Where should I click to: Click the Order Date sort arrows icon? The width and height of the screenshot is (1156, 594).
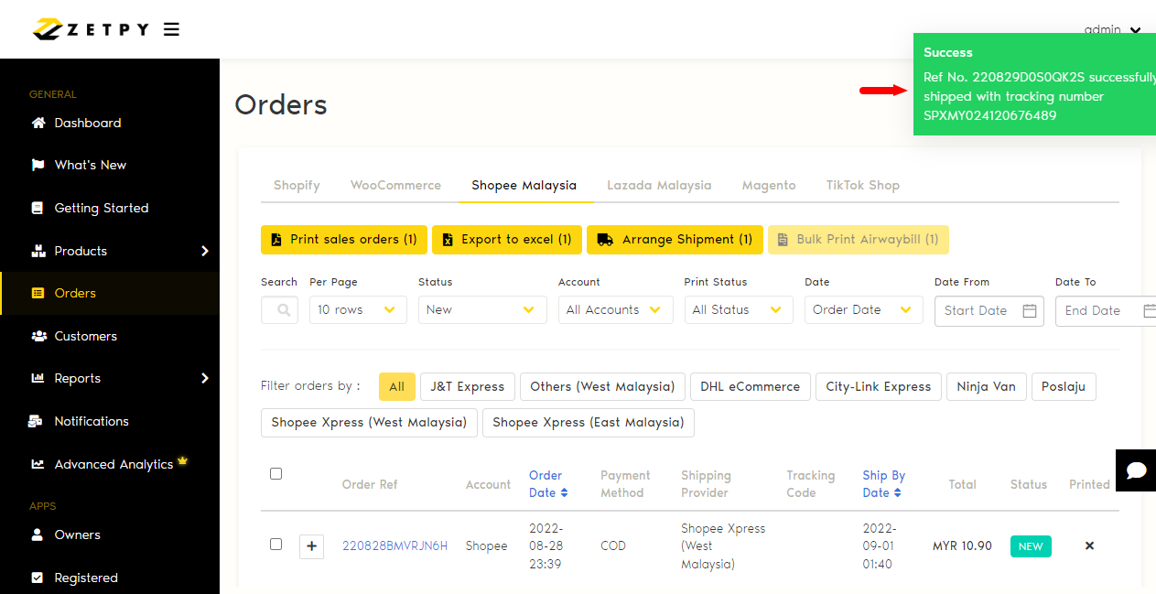pyautogui.click(x=564, y=492)
